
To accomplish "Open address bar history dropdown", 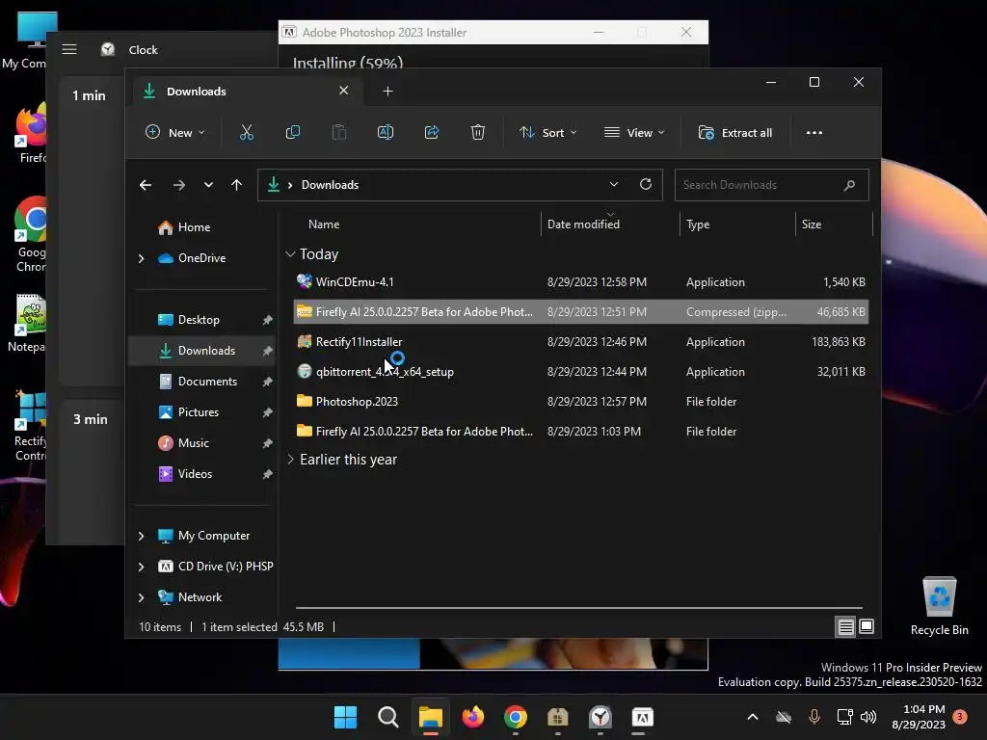I will pyautogui.click(x=614, y=184).
